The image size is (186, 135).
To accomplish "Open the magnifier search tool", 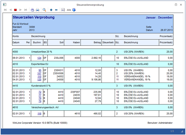I will coord(44,10).
